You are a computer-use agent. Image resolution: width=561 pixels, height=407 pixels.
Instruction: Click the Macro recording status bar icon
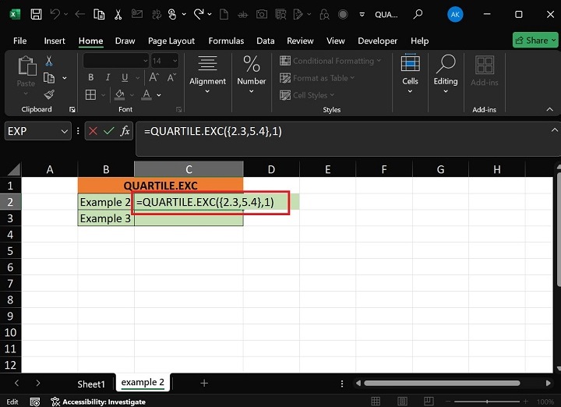(x=35, y=402)
